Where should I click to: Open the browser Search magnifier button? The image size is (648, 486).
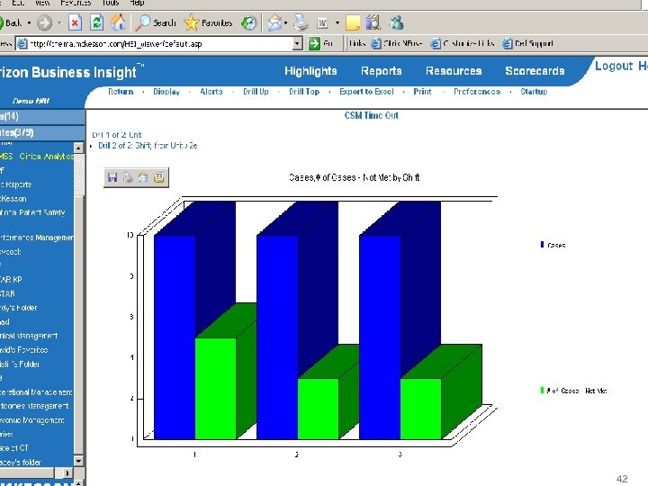click(x=156, y=22)
